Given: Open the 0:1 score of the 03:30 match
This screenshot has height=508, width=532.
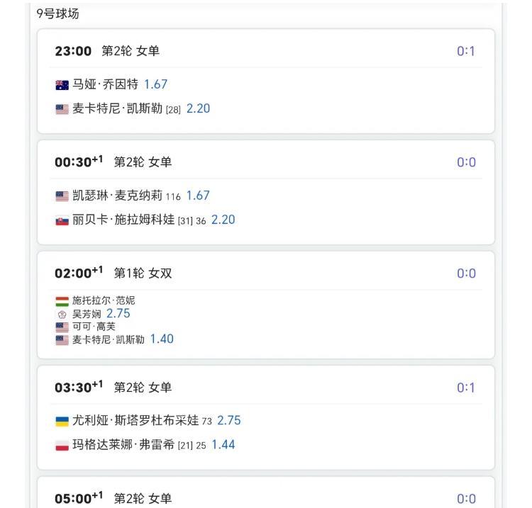Looking at the screenshot, I should 465,388.
